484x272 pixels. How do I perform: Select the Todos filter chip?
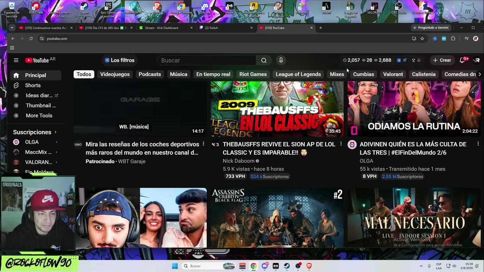[x=84, y=74]
